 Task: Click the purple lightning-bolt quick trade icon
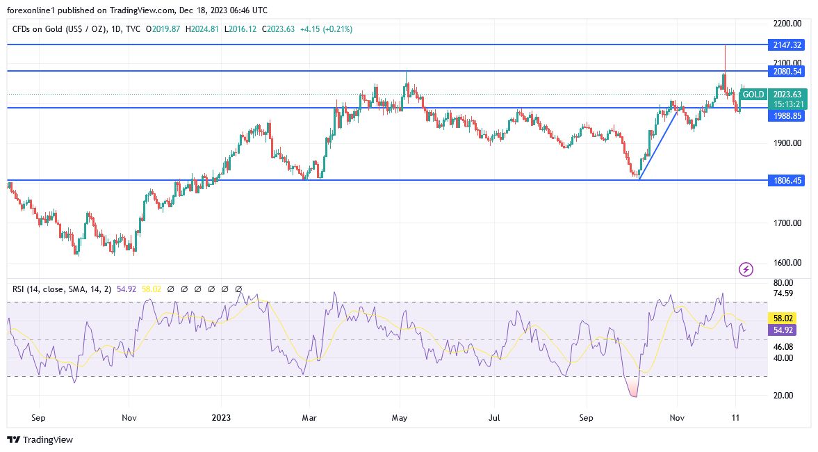point(746,268)
